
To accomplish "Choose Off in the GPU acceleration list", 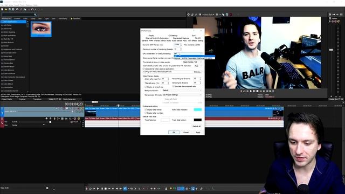I will point(194,56).
